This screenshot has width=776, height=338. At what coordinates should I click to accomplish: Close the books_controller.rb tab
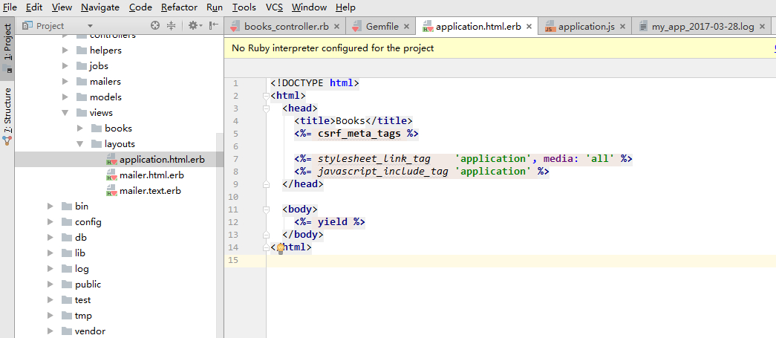click(x=337, y=27)
